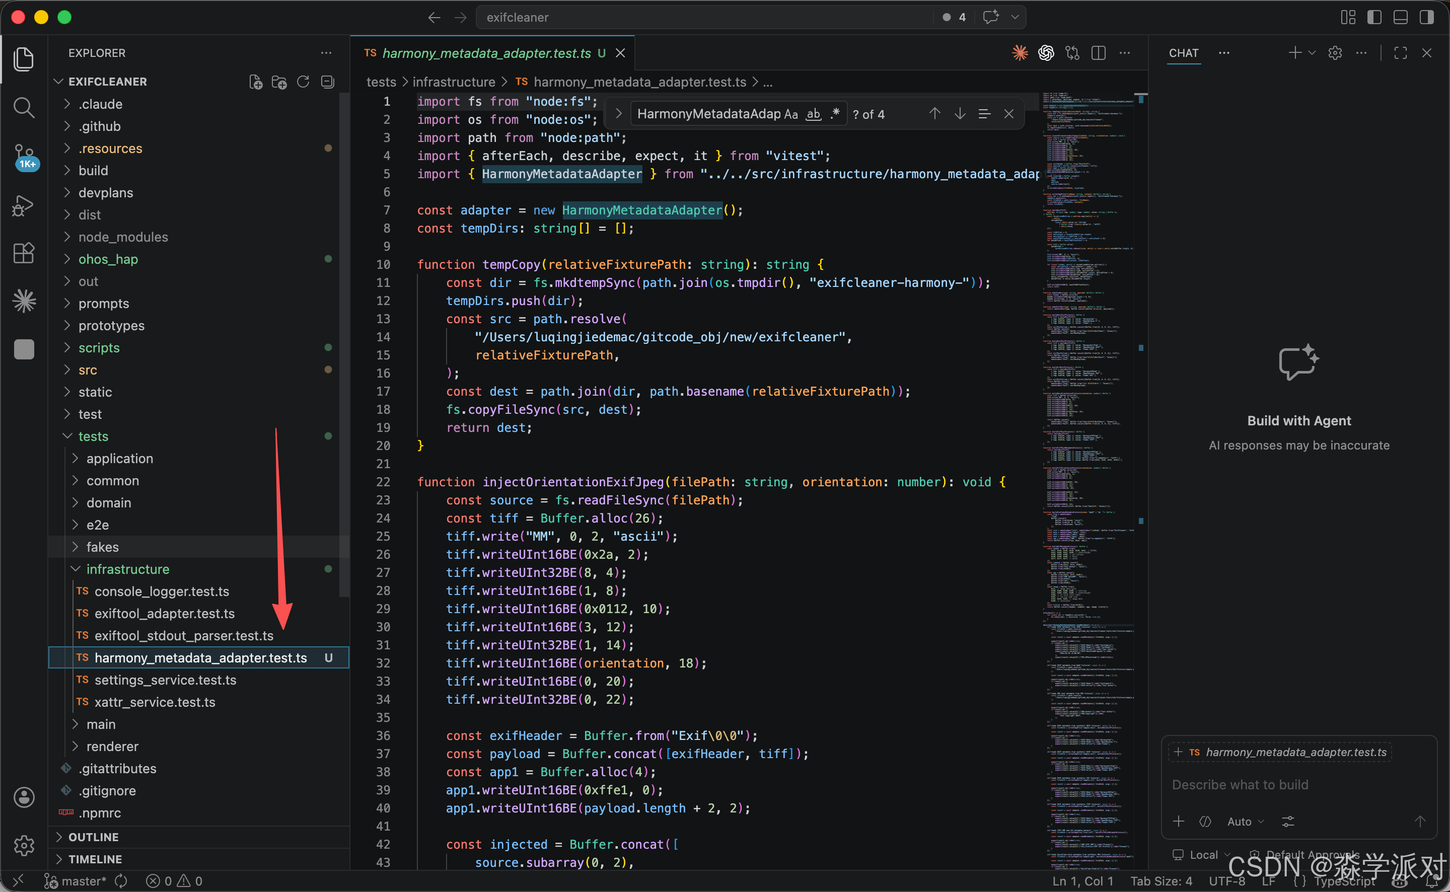The image size is (1450, 892).
Task: Open errors and warnings in status bar
Action: tap(175, 881)
